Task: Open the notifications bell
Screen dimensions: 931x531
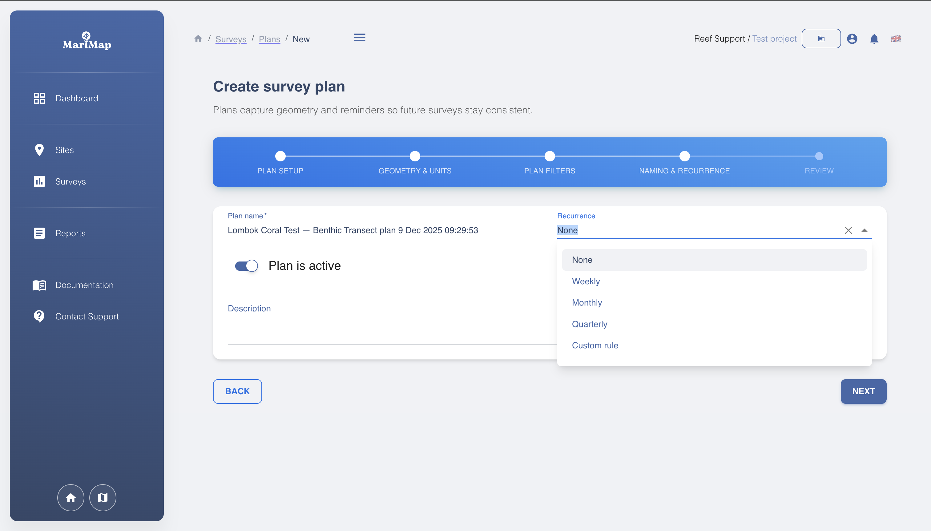Action: [874, 39]
